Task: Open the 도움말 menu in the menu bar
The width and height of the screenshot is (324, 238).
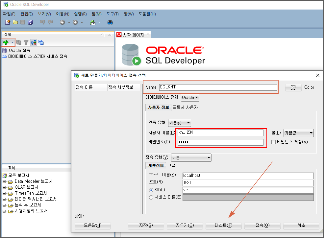Action: [x=147, y=14]
